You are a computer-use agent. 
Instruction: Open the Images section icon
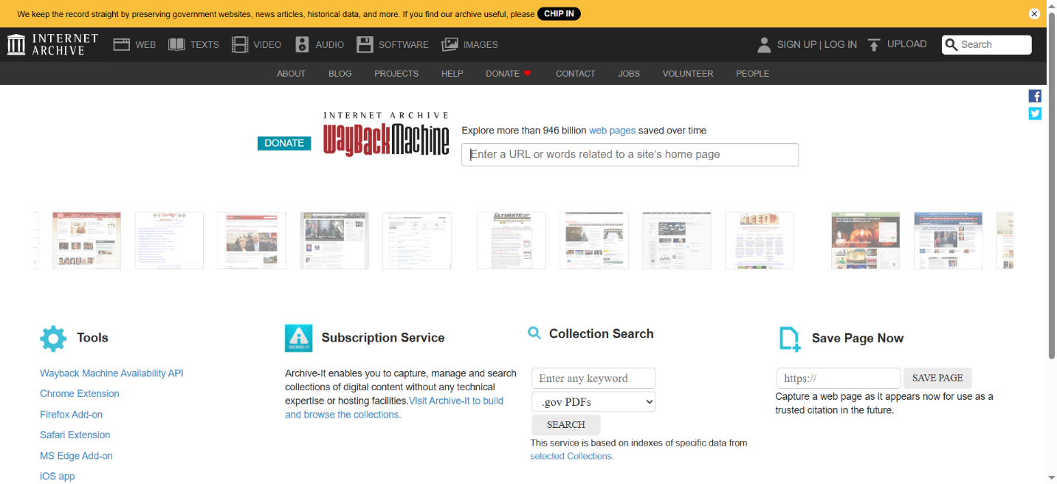tap(450, 45)
